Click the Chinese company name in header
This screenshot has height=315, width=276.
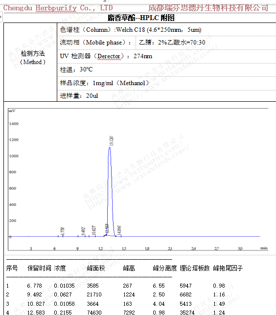click(208, 8)
